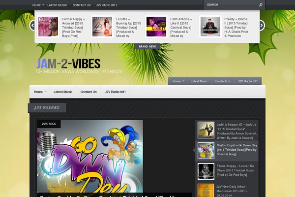Open Farmer Nappy Aroused thumbnail
This screenshot has height=197, width=295.
[48, 27]
